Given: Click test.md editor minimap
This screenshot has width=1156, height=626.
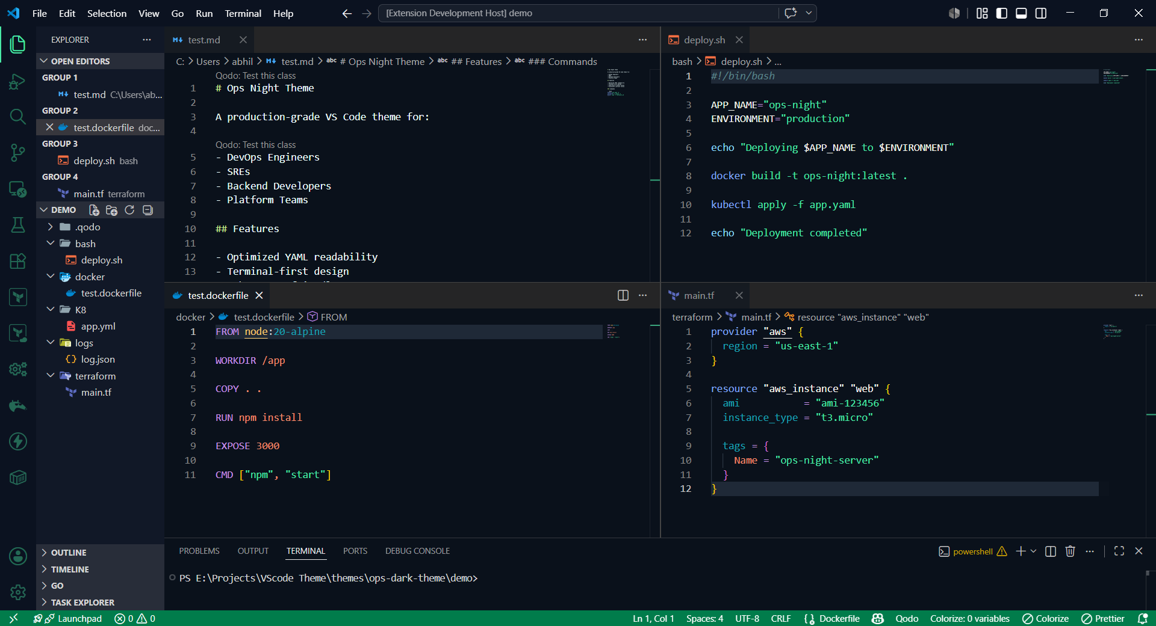Looking at the screenshot, I should pyautogui.click(x=619, y=83).
